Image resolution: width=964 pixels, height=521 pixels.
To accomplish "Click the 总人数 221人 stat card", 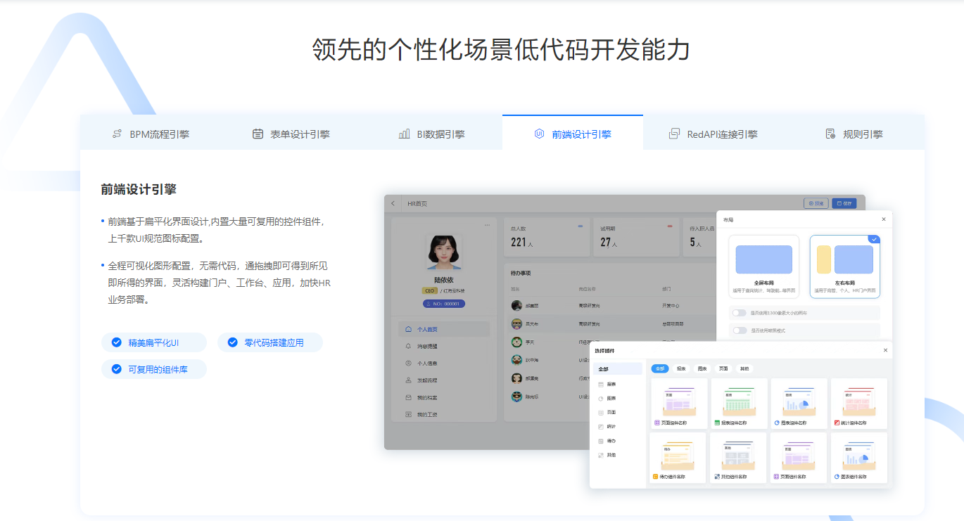I will pos(547,237).
